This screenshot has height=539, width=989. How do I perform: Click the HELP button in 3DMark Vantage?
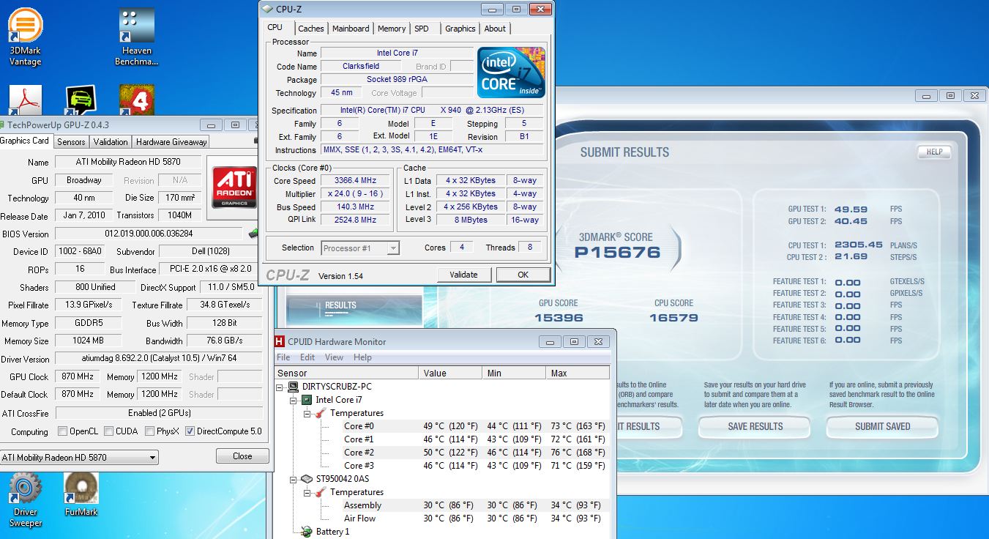[934, 152]
